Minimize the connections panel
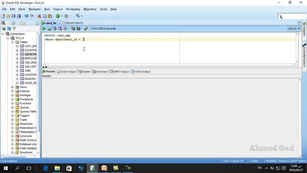 (x=37, y=23)
